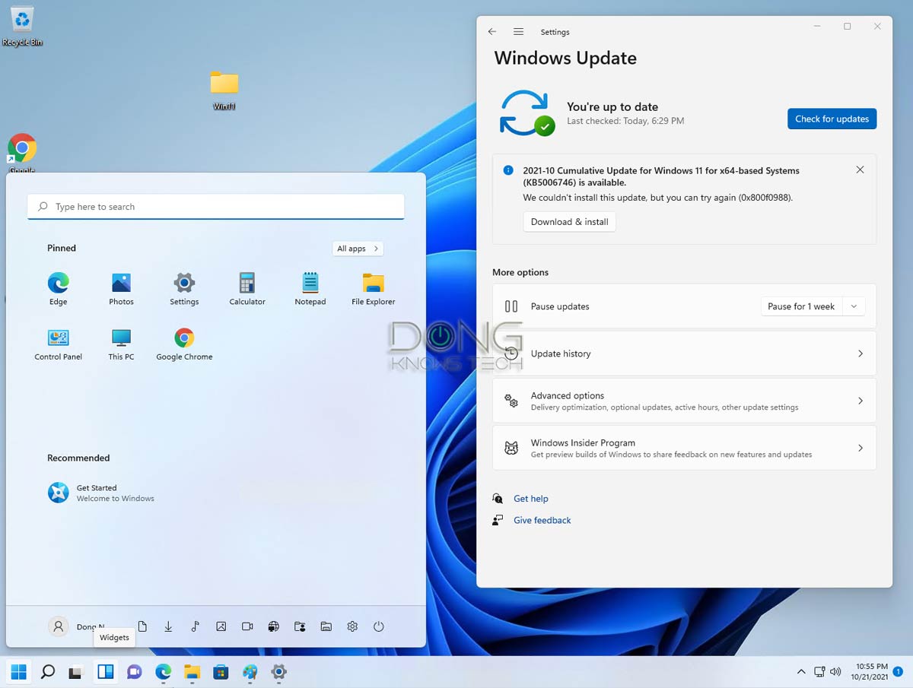Viewport: 913px width, 688px height.
Task: Open Pictures folder icon in Start menu footer
Action: [x=221, y=626]
